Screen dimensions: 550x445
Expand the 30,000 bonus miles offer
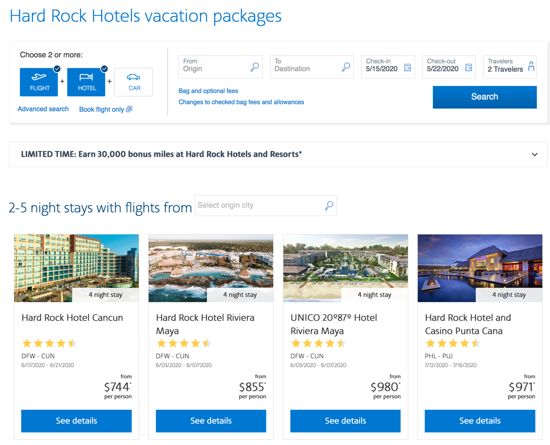[534, 155]
